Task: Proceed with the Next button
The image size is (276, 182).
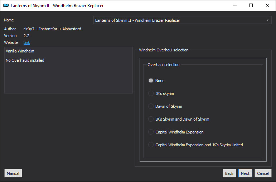Action: (245, 173)
